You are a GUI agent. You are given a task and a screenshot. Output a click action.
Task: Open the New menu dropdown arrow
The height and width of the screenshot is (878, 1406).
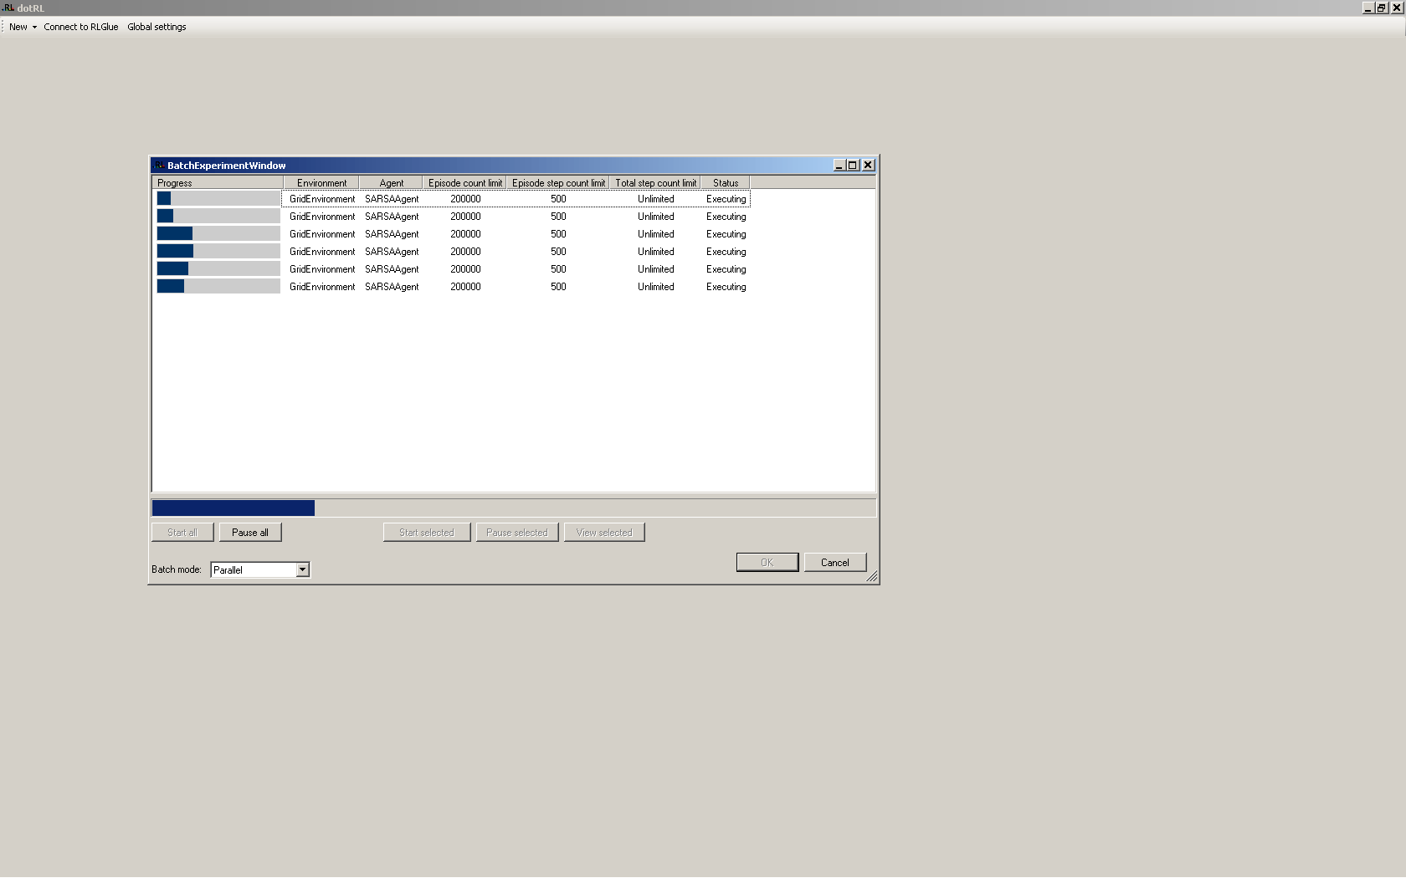tap(34, 27)
